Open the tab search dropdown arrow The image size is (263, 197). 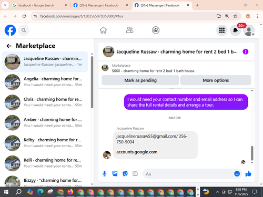pos(5,5)
